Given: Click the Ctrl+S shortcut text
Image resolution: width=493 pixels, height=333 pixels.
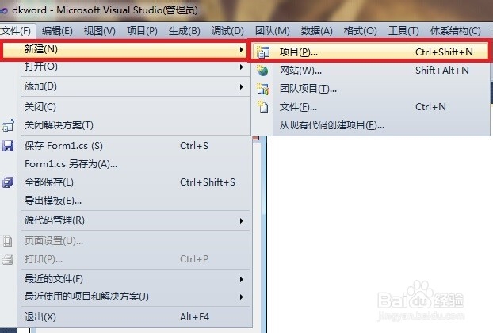Looking at the screenshot, I should pyautogui.click(x=194, y=146).
